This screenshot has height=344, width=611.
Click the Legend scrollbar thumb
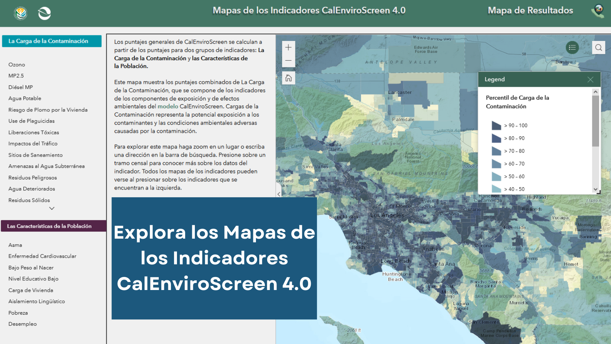pyautogui.click(x=595, y=121)
